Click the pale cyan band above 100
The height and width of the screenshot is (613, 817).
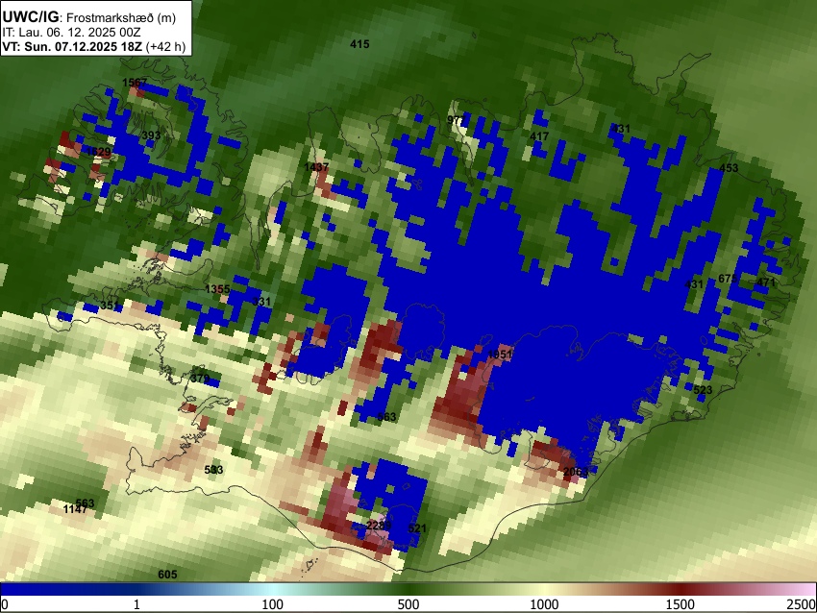[272, 589]
